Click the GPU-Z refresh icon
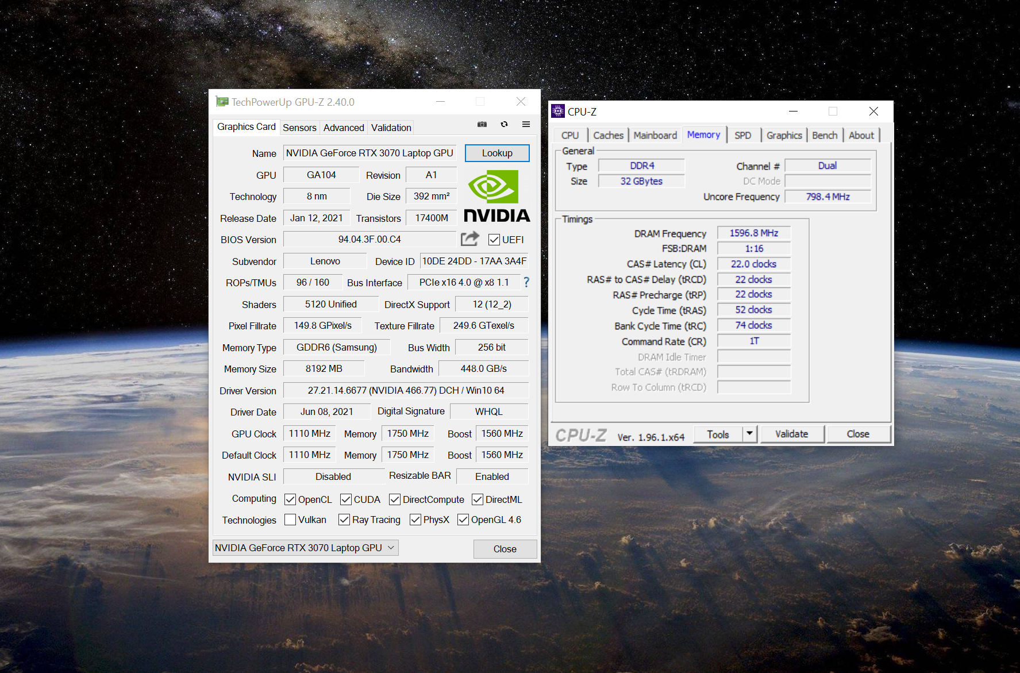The image size is (1020, 673). click(504, 124)
